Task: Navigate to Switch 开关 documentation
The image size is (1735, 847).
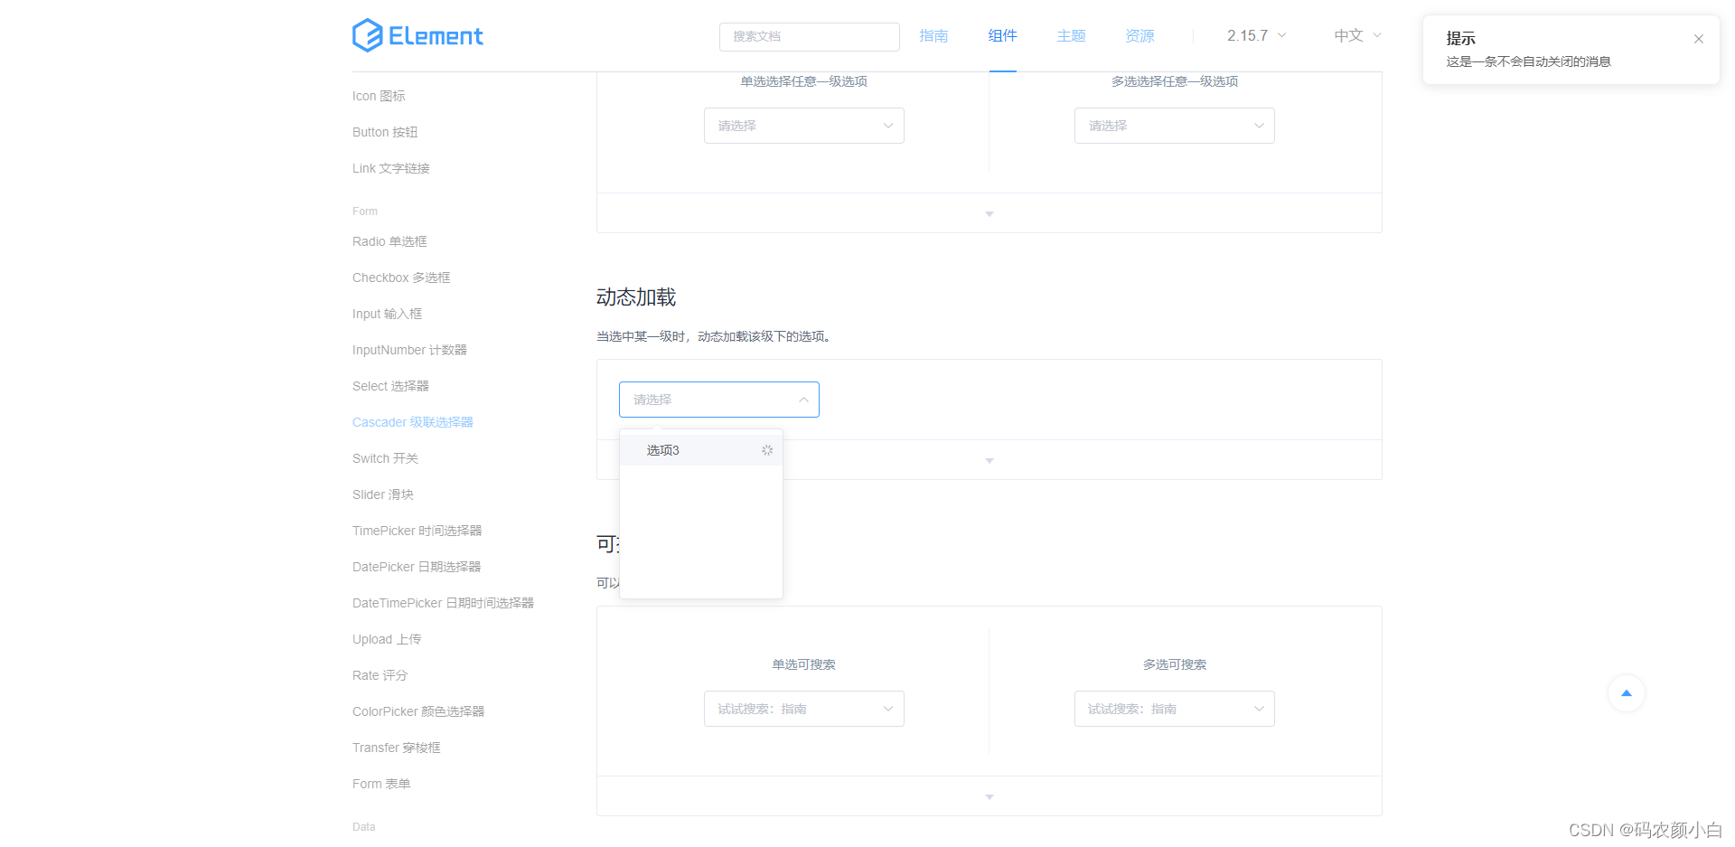Action: pos(384,458)
